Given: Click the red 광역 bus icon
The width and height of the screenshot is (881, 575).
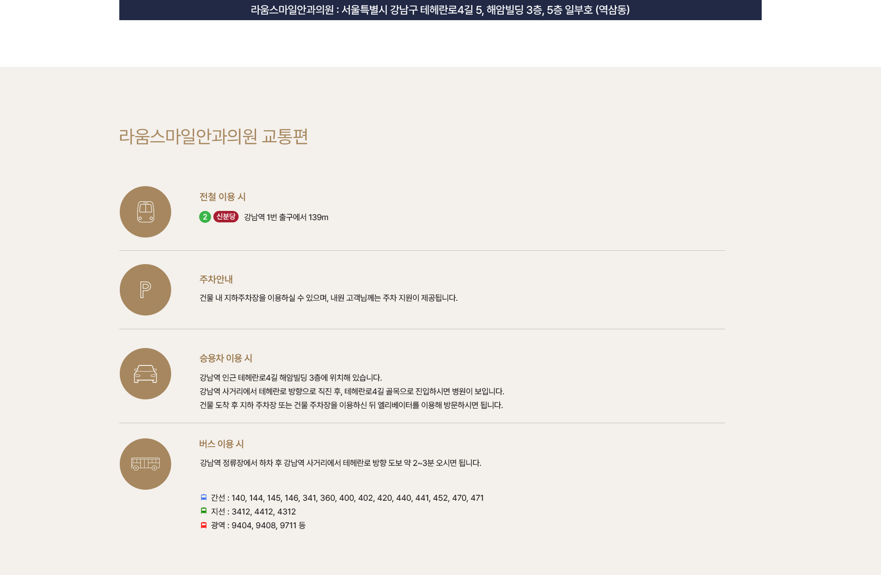Looking at the screenshot, I should click(204, 525).
